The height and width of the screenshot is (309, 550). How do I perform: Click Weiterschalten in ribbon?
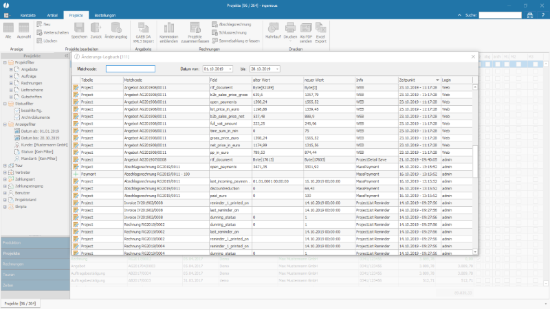pyautogui.click(x=53, y=32)
